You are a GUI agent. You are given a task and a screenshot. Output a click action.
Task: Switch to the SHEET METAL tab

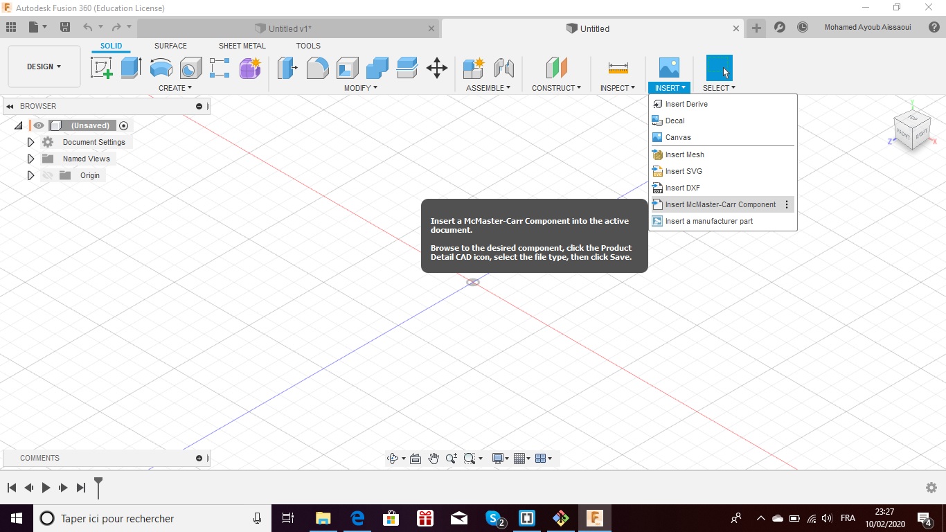242,46
